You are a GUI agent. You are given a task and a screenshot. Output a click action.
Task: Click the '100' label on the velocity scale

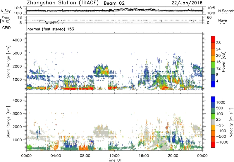[220, 114]
